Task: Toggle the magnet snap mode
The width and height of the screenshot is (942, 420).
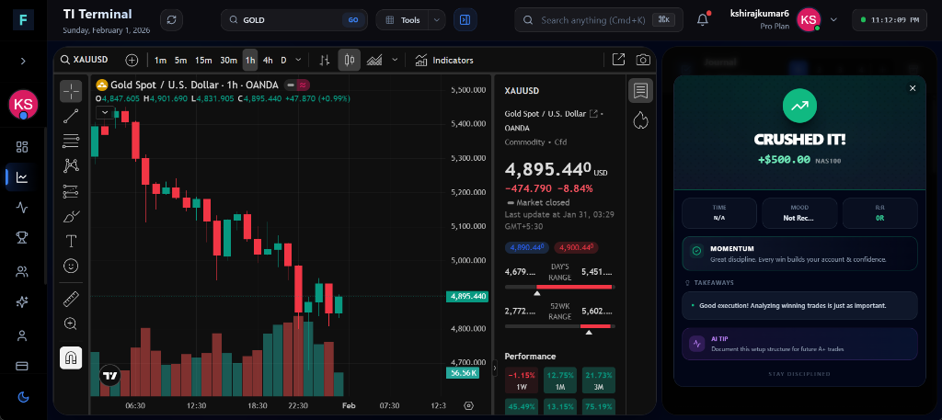Action: [x=71, y=358]
